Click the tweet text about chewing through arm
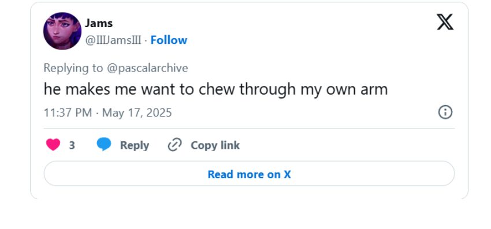Viewport: 491px width, 229px height. (216, 89)
